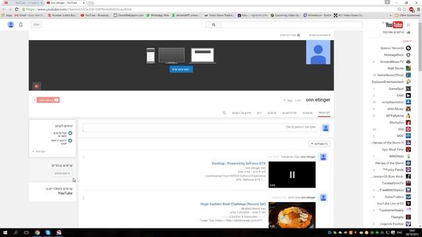
Task: Open Markiplier subscription icon
Action: 408,122
